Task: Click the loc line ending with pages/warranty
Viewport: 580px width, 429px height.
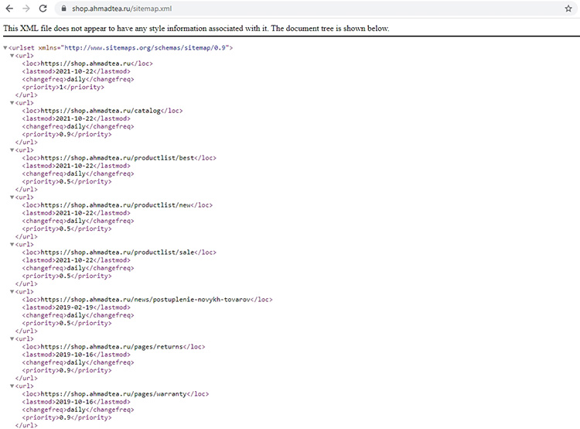Action: pyautogui.click(x=115, y=394)
